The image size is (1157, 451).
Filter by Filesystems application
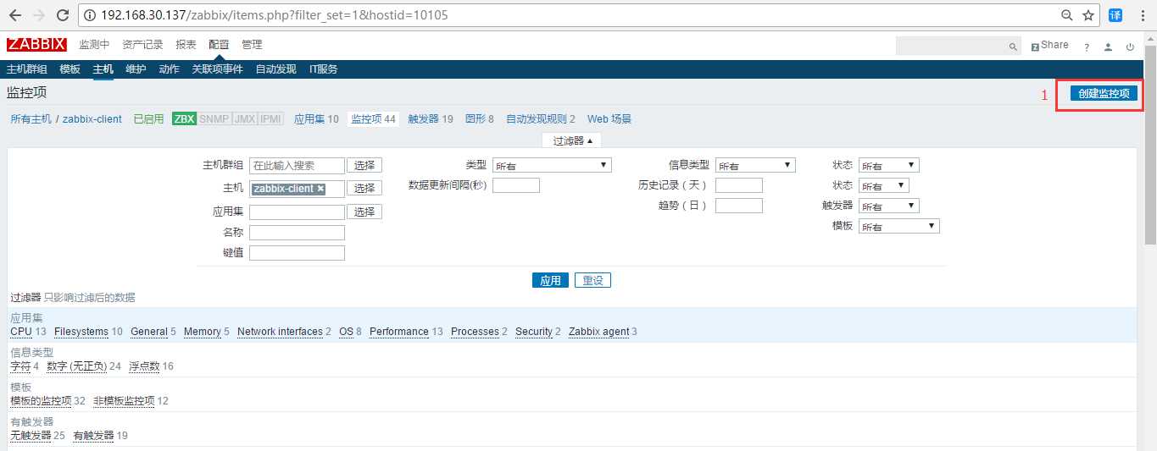81,332
